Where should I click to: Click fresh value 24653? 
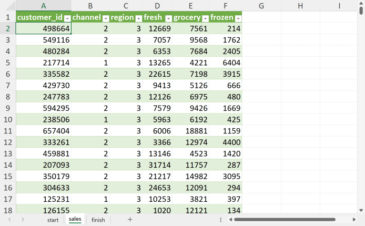157,188
